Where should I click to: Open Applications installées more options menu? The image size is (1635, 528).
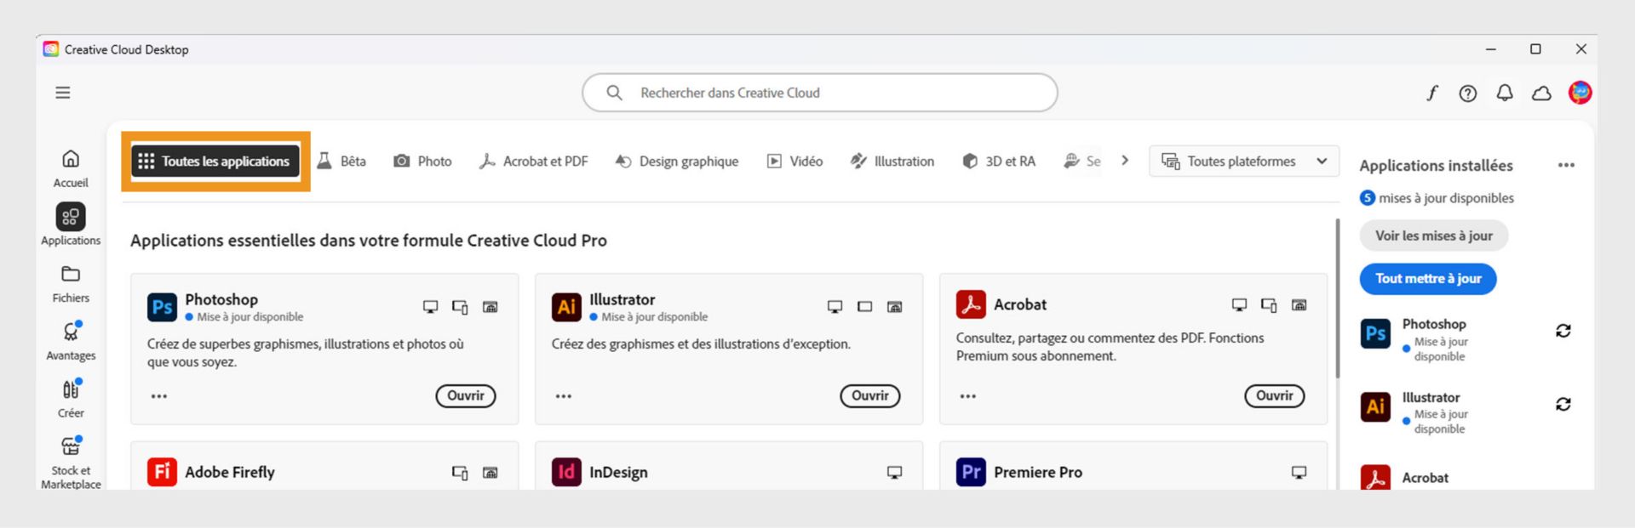(1566, 165)
